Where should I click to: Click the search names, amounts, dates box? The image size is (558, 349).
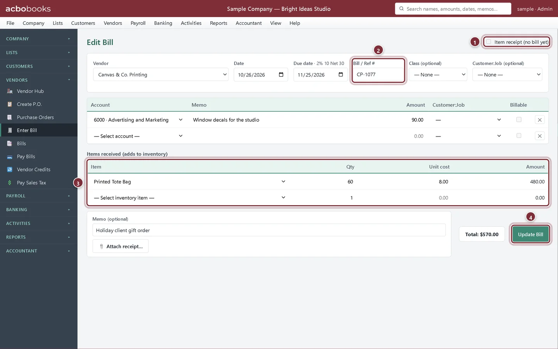tap(453, 9)
